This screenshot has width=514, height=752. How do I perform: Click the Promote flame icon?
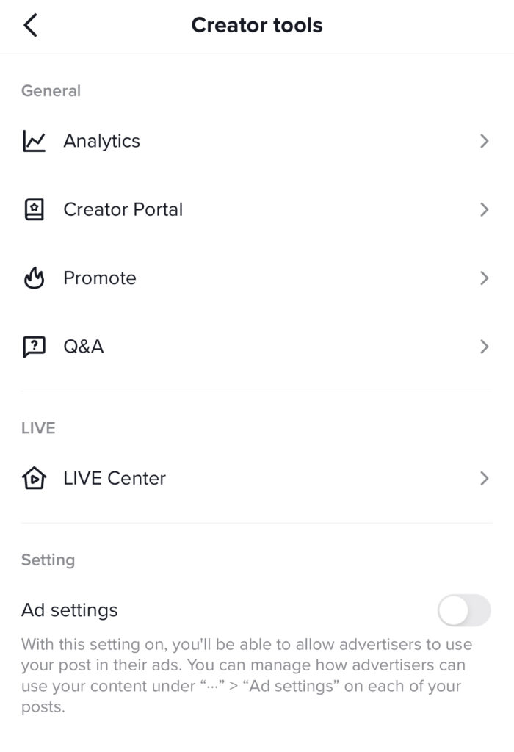(x=34, y=278)
